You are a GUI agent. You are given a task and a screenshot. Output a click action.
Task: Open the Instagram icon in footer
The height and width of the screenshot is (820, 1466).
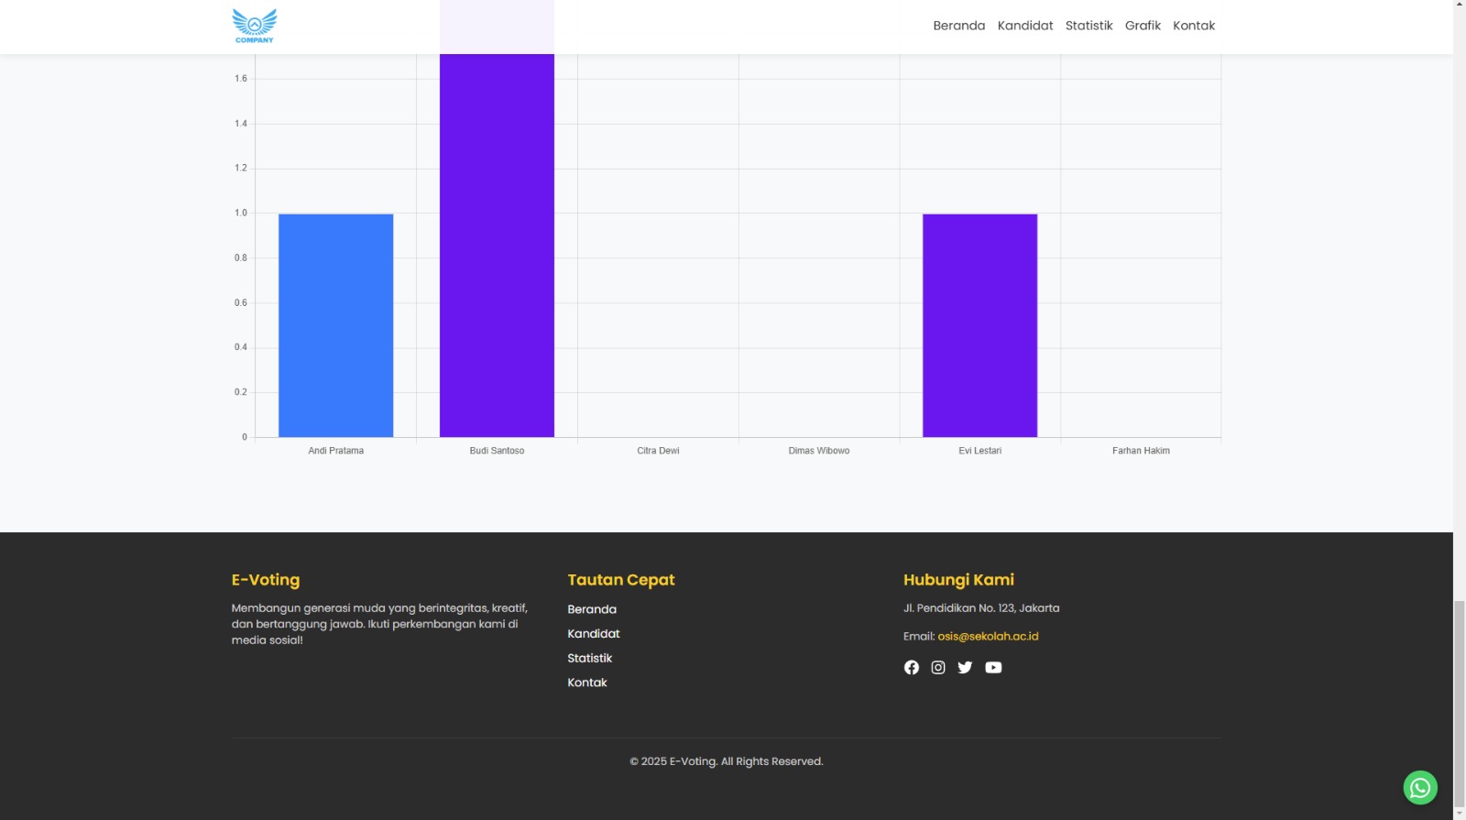point(938,667)
